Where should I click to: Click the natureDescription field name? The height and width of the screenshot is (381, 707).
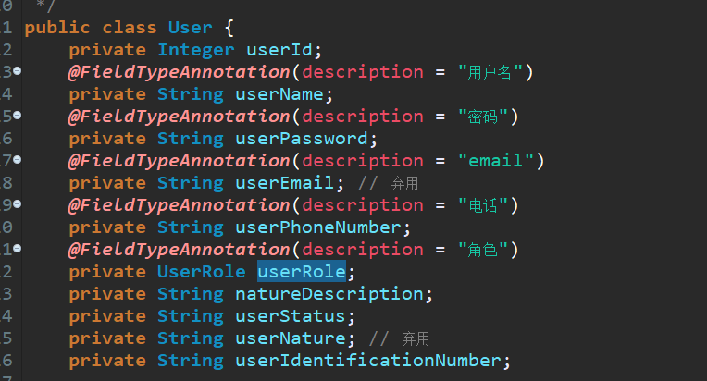coord(329,294)
